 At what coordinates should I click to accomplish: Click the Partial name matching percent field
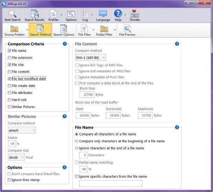83,169
